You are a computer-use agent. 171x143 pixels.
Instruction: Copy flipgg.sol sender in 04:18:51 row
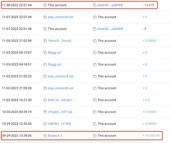[45, 65]
